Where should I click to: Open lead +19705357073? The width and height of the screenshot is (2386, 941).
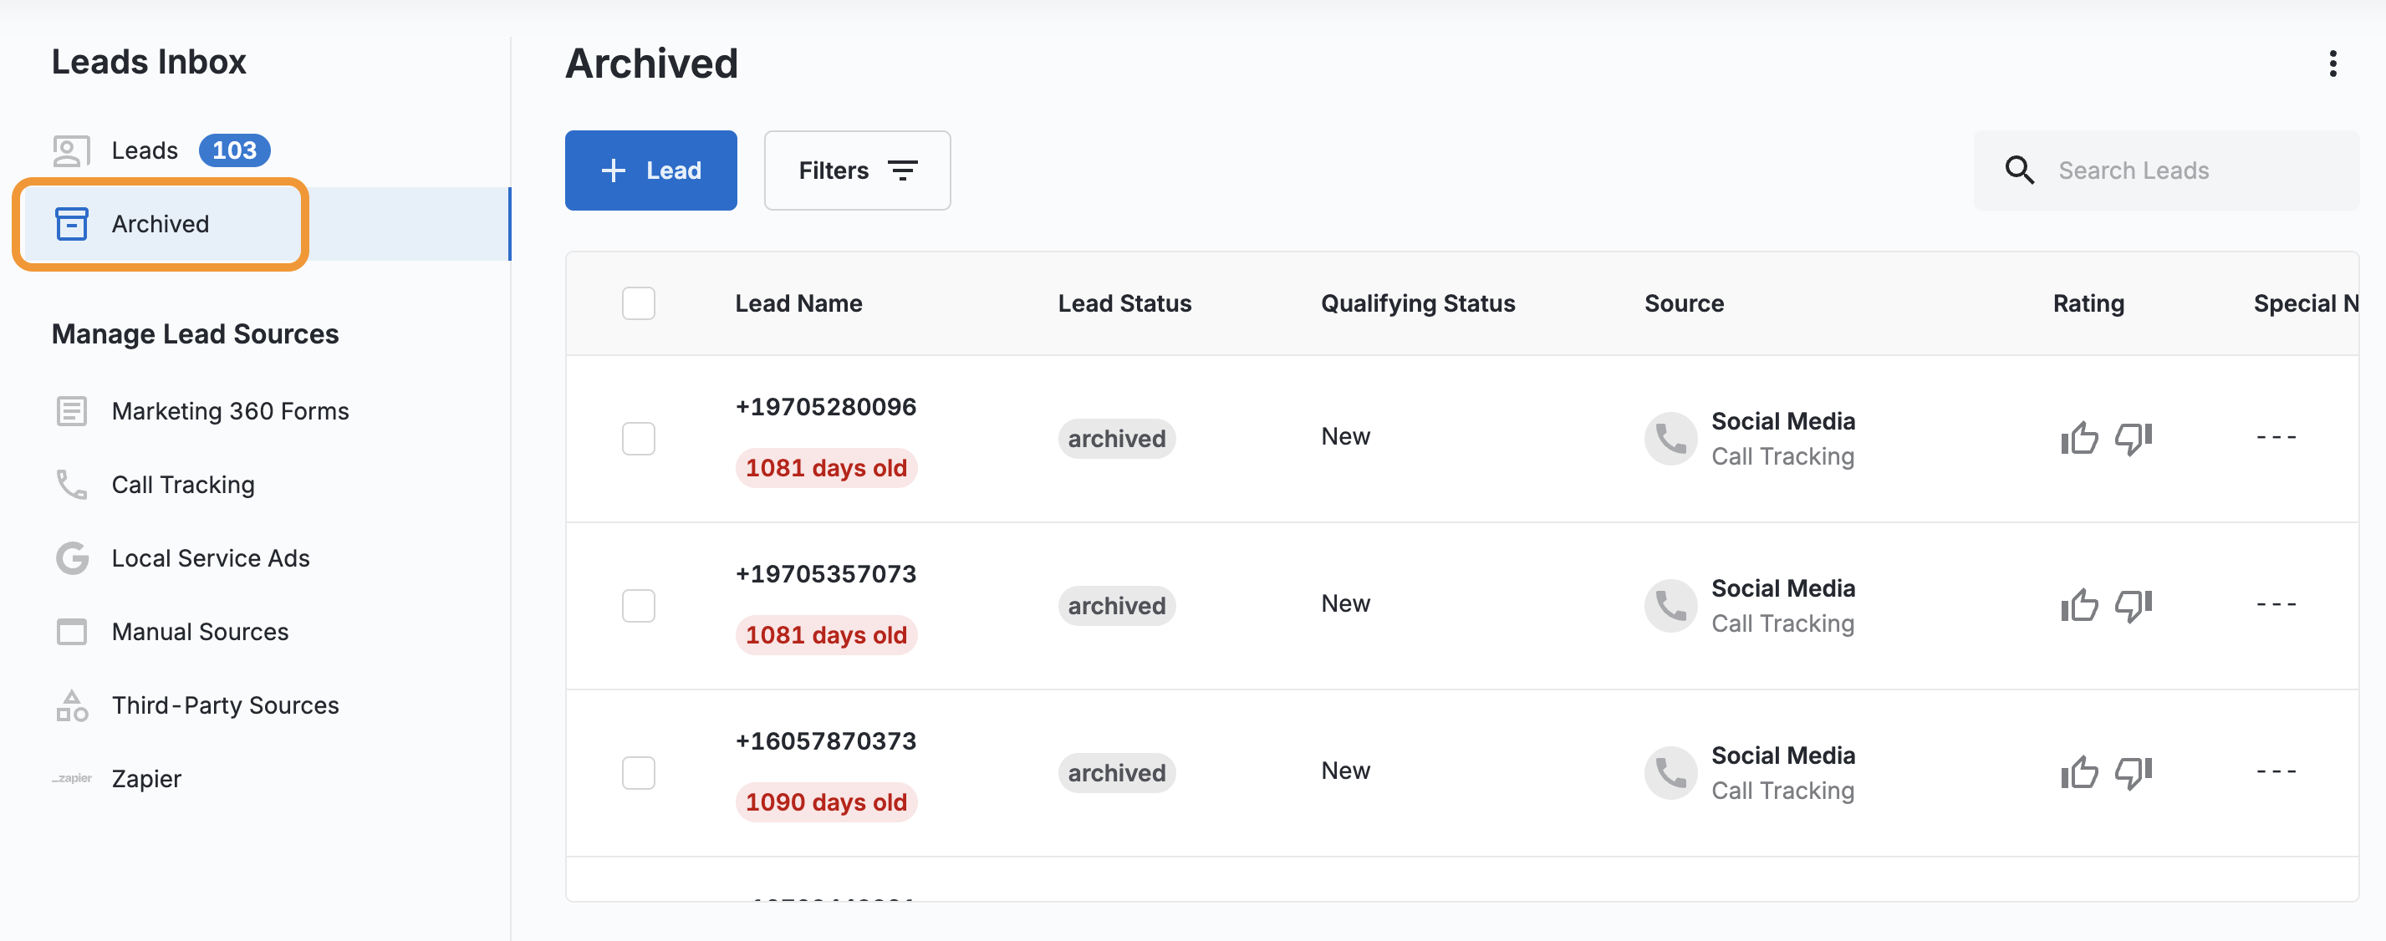point(825,574)
